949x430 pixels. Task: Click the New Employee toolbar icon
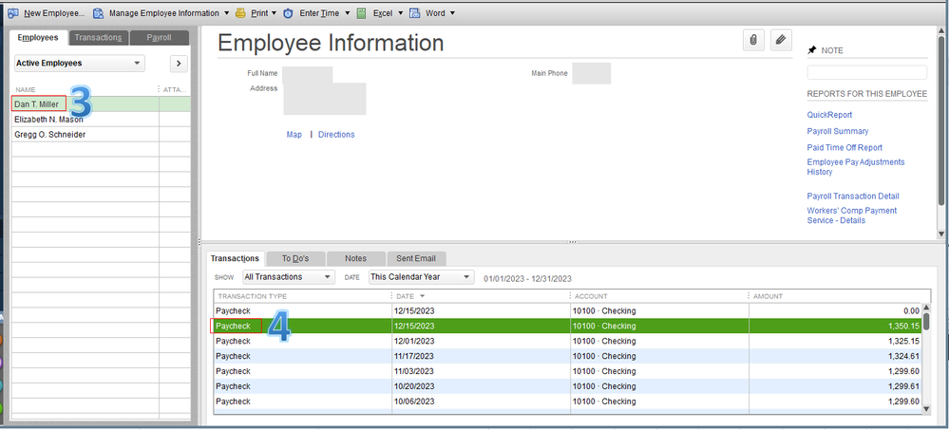[x=12, y=12]
